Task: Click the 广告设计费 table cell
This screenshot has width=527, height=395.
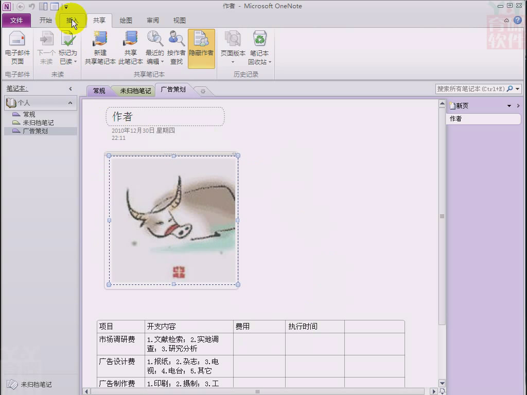Action: pos(121,366)
